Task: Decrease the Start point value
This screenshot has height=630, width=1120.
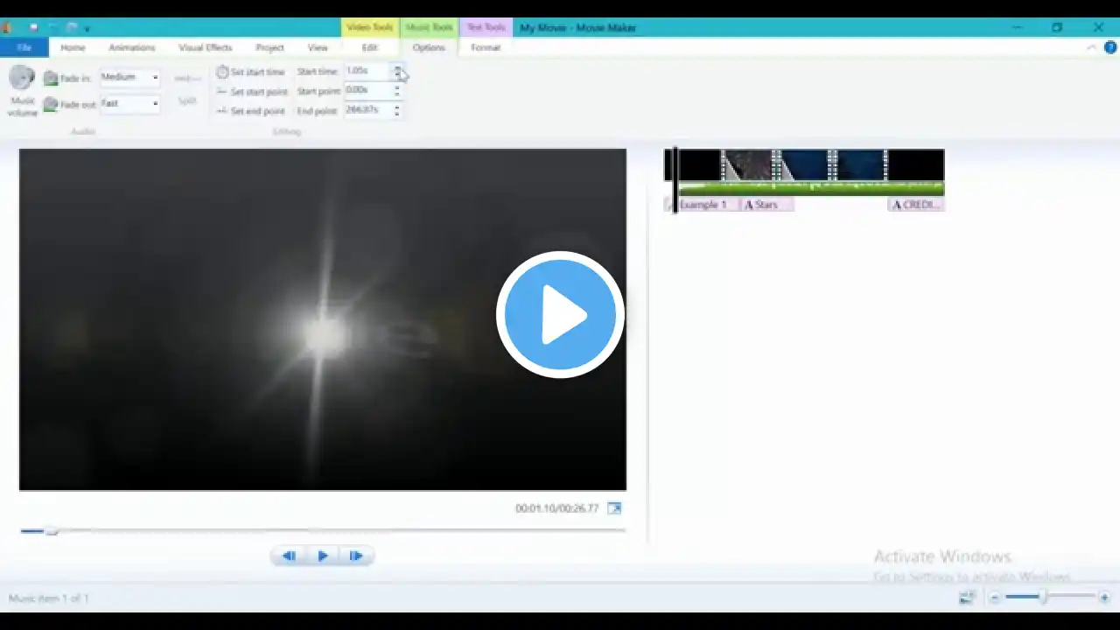Action: click(397, 94)
